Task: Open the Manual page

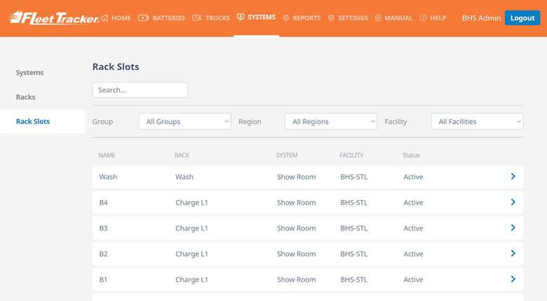Action: 393,18
